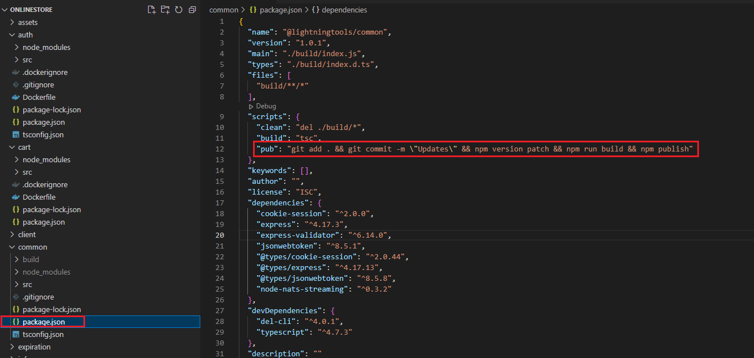This screenshot has height=358, width=754.
Task: Open the Dockerfile in the auth folder
Action: point(39,97)
